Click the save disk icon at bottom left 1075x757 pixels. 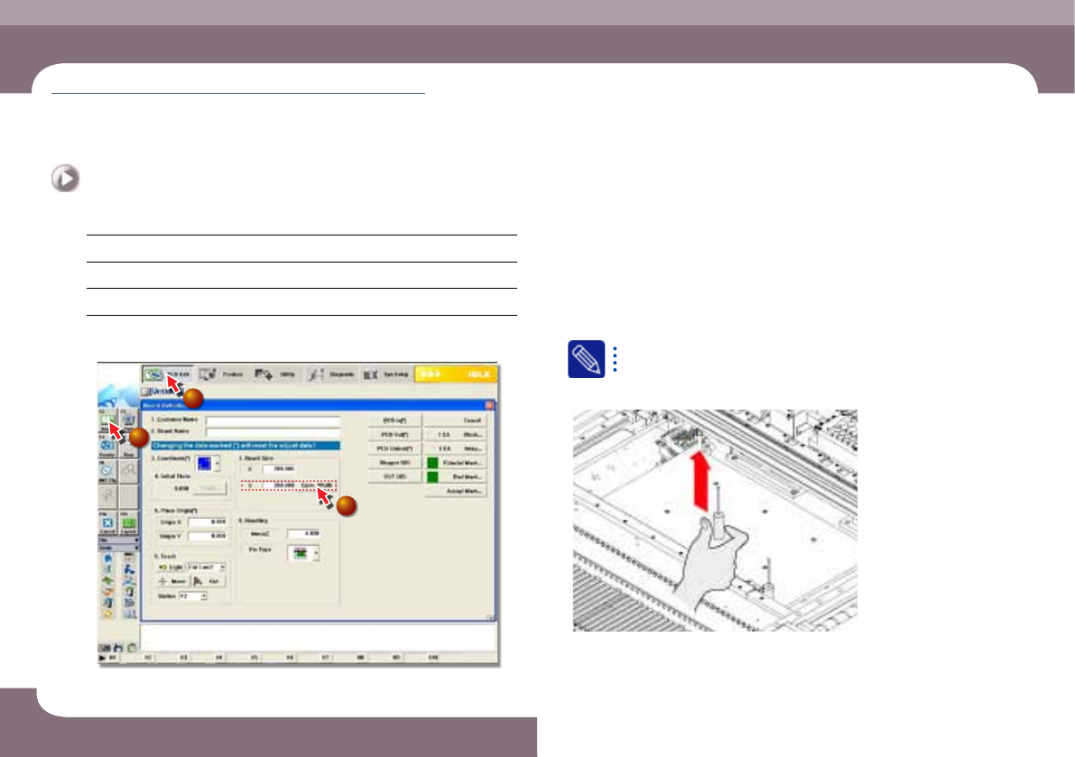tap(118, 648)
